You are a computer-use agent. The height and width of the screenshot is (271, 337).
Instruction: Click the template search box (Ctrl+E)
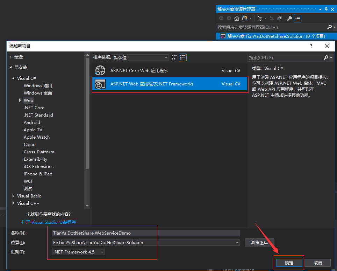285,58
